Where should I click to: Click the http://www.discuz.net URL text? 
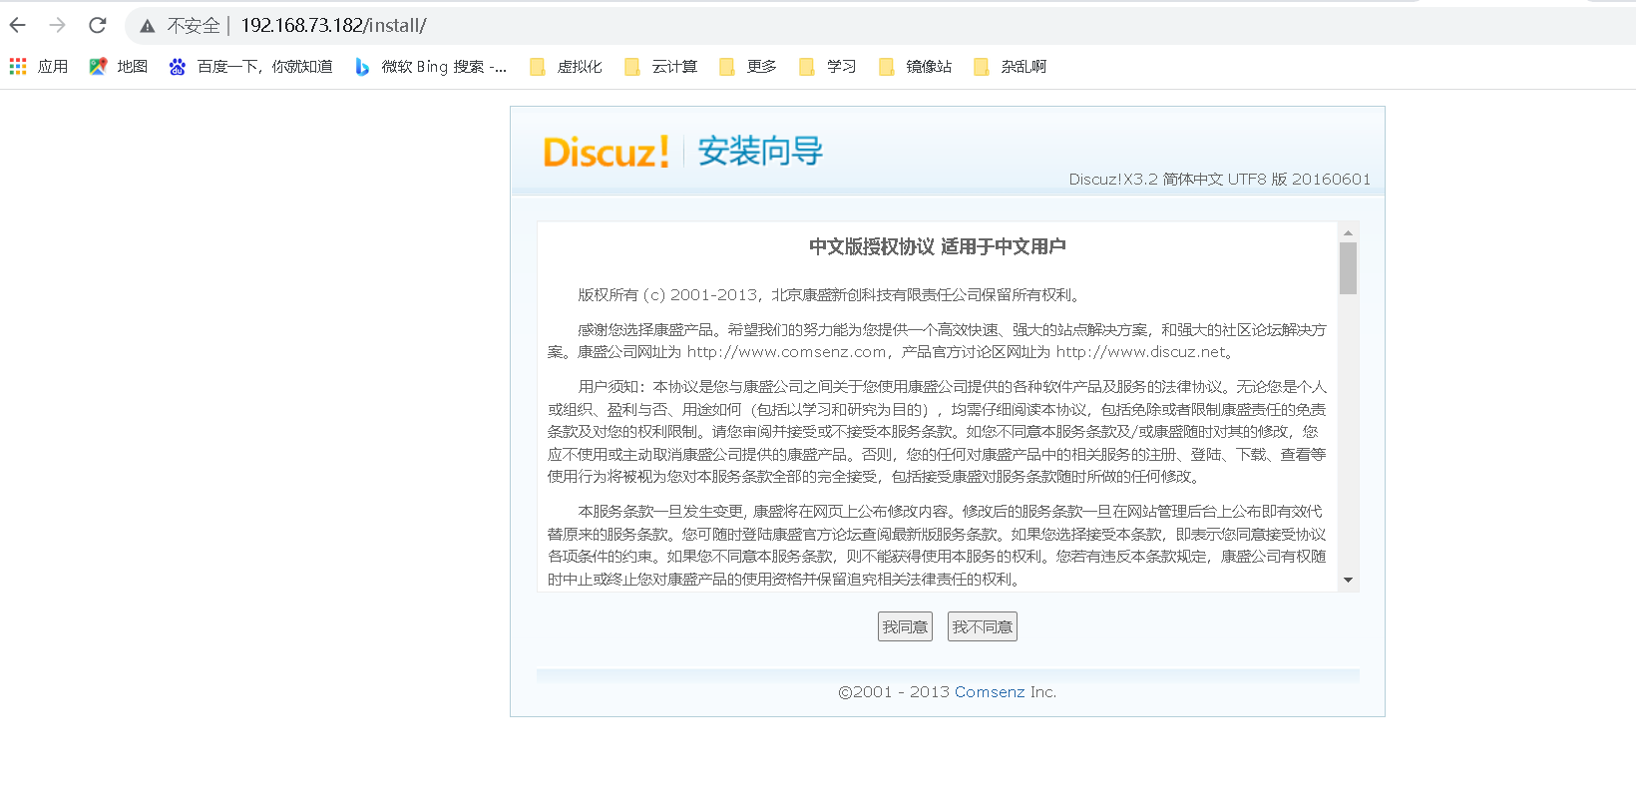pyautogui.click(x=1140, y=351)
